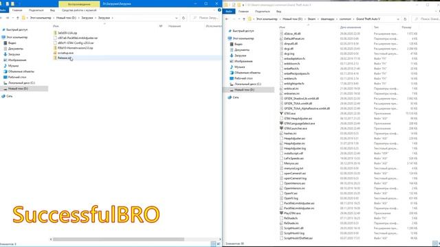Select ScriptHookVDotNet.asi file
440x247 pixels.
[298, 238]
